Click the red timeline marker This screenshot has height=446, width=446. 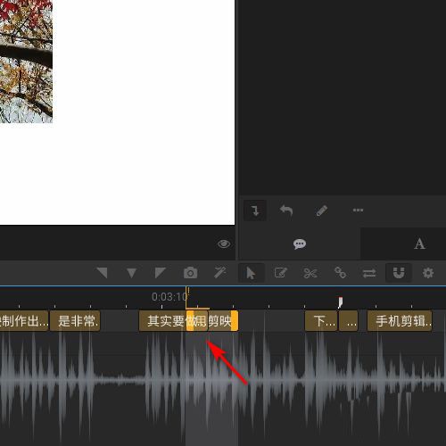point(340,302)
